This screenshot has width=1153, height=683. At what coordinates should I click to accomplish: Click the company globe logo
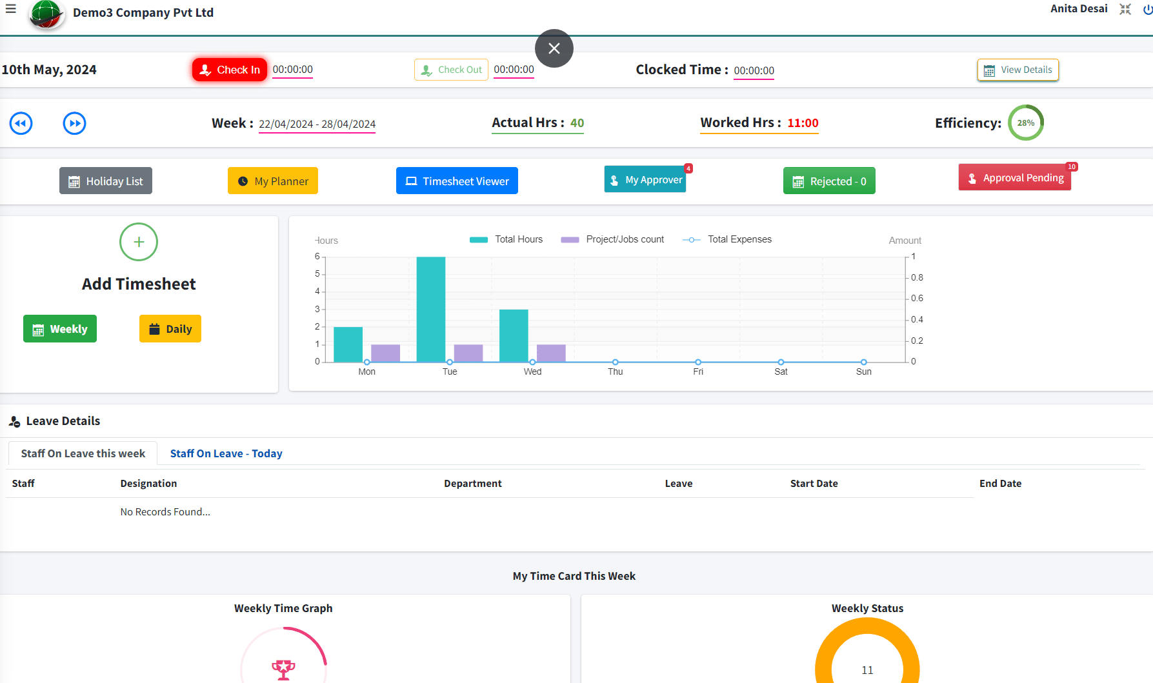click(x=46, y=14)
